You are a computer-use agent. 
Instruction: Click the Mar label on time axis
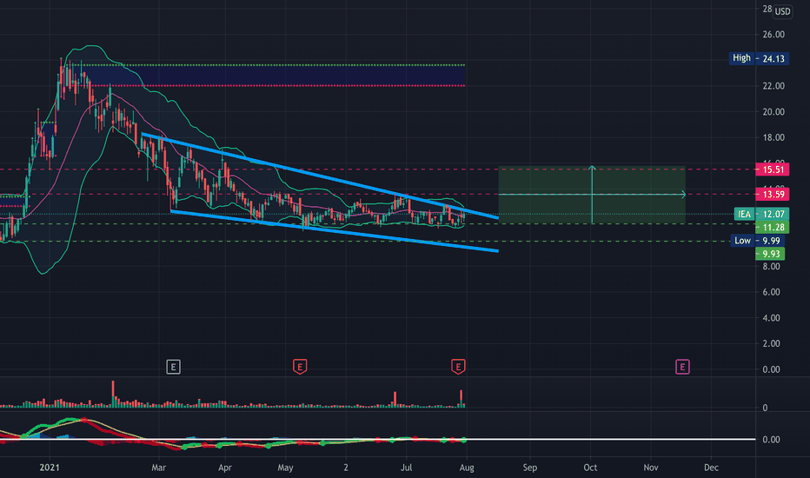[158, 468]
